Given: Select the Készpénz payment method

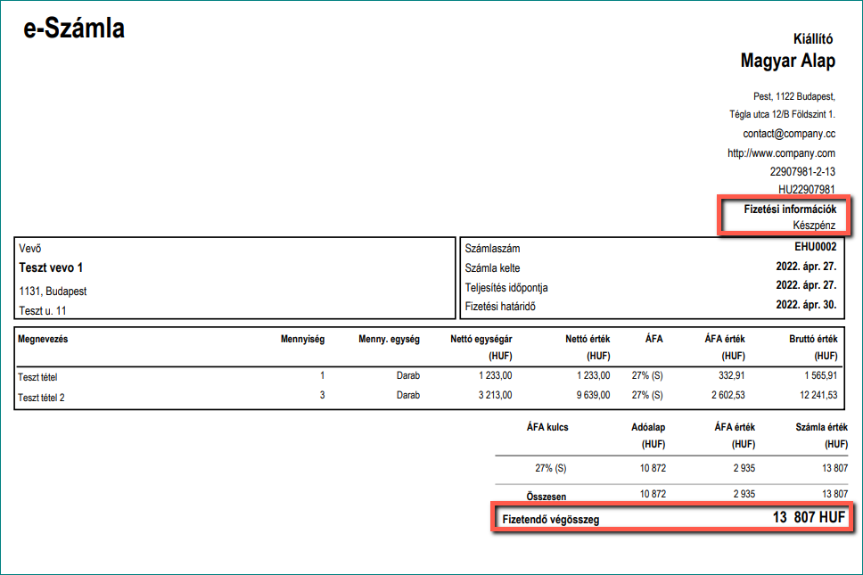Looking at the screenshot, I should click(814, 225).
